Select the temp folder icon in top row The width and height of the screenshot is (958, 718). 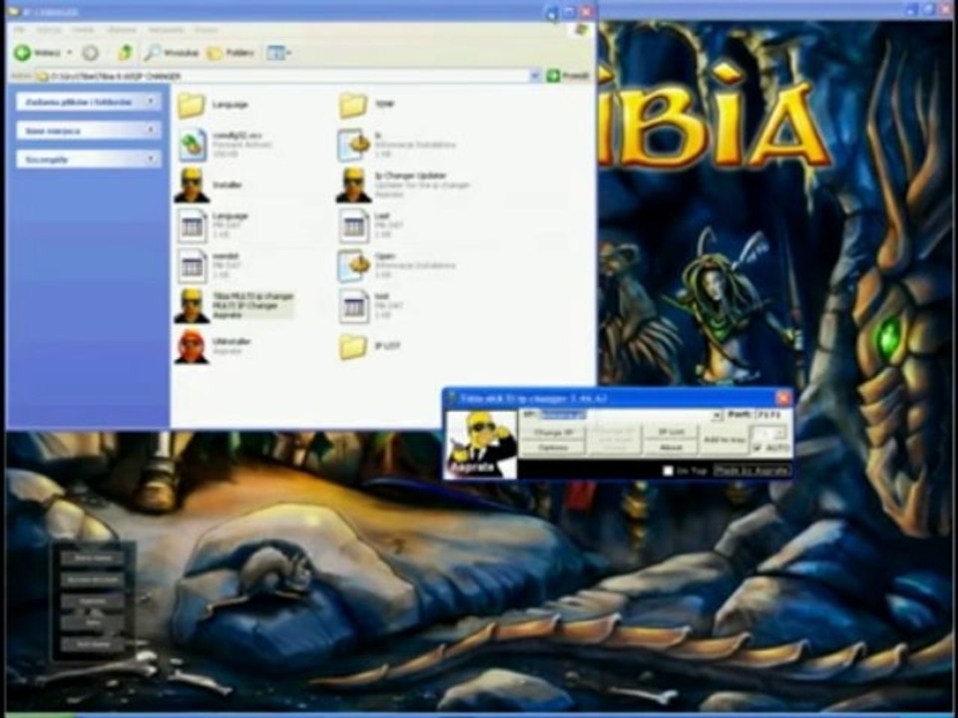point(353,105)
